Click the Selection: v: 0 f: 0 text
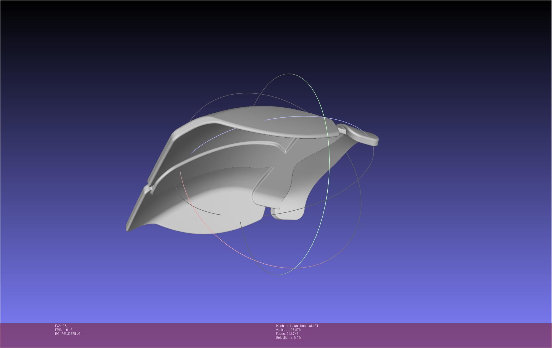 tap(288, 338)
